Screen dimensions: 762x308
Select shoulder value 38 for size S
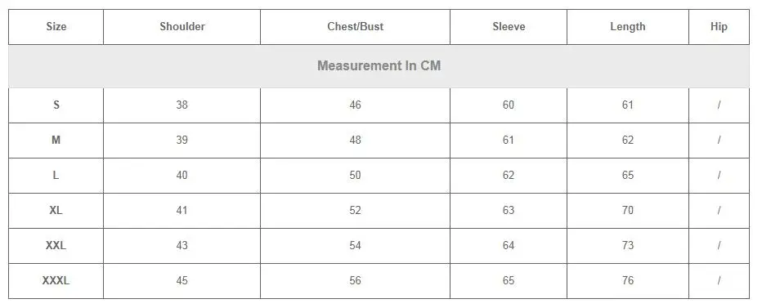tap(182, 105)
